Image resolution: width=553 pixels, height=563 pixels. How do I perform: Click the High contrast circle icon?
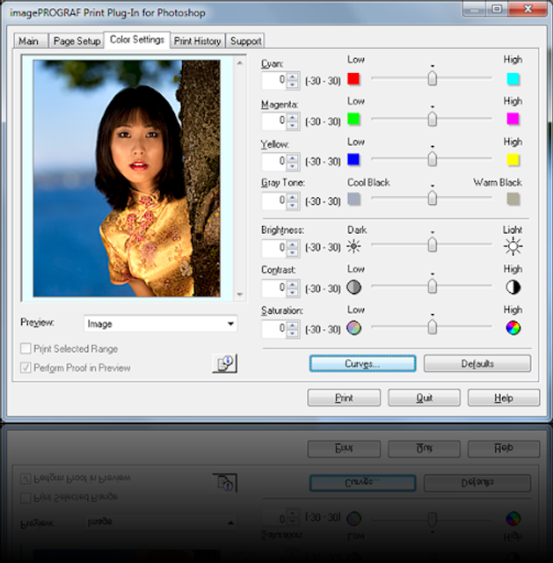[x=513, y=288]
